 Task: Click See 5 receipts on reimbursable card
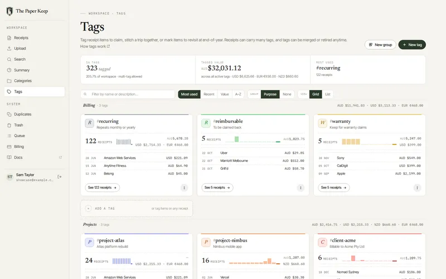[217, 187]
